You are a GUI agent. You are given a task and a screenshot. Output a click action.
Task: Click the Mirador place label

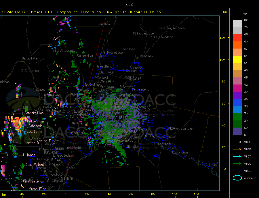click(x=133, y=147)
